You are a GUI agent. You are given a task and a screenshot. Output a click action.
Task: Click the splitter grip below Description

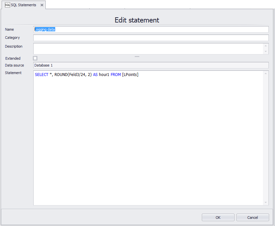coord(137,56)
